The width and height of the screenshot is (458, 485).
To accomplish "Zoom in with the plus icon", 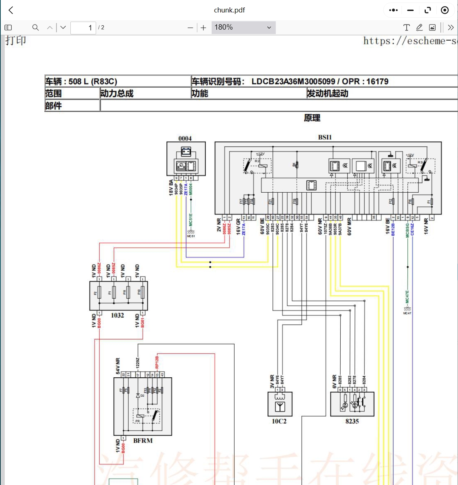I will (203, 27).
